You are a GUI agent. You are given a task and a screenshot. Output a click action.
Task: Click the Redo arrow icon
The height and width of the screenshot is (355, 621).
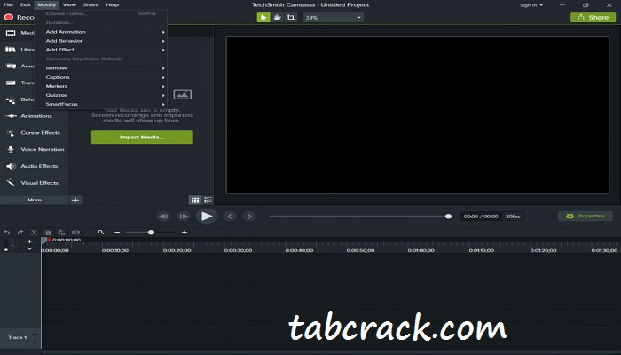(x=20, y=233)
